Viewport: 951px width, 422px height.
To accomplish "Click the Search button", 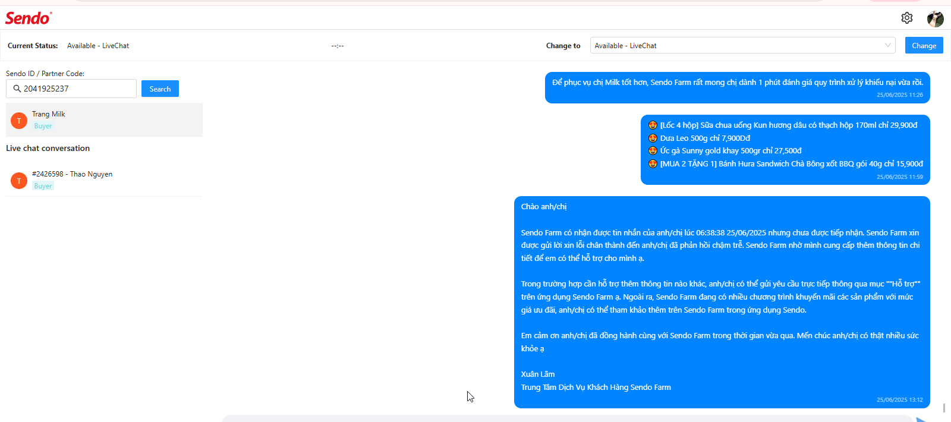I will [x=160, y=89].
